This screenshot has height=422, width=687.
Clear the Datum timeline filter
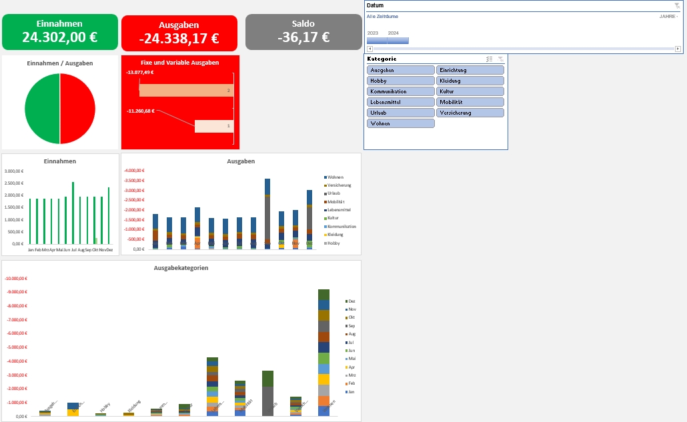point(678,5)
